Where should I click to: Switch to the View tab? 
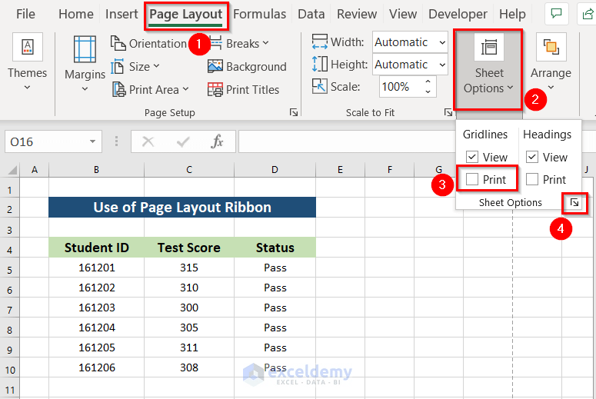(403, 14)
